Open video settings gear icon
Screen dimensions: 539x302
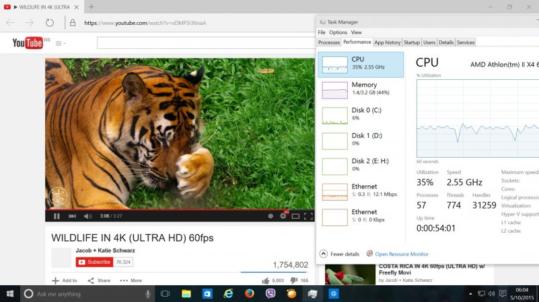[x=283, y=216]
